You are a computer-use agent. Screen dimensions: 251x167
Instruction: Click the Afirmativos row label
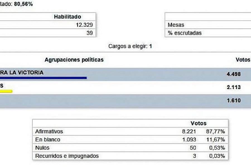coord(49,131)
